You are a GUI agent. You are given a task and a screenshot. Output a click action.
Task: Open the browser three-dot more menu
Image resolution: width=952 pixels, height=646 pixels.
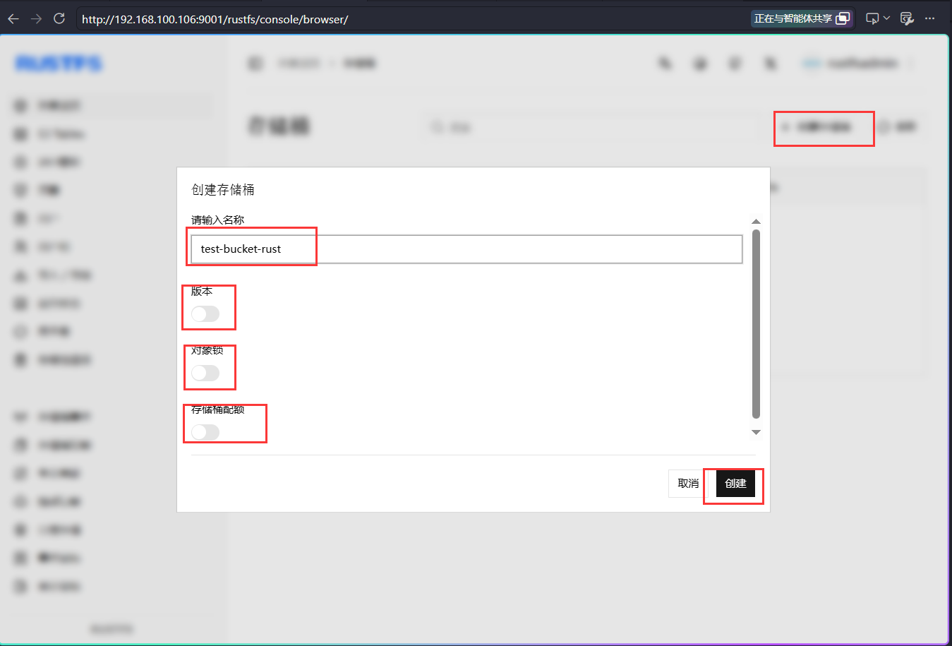929,19
